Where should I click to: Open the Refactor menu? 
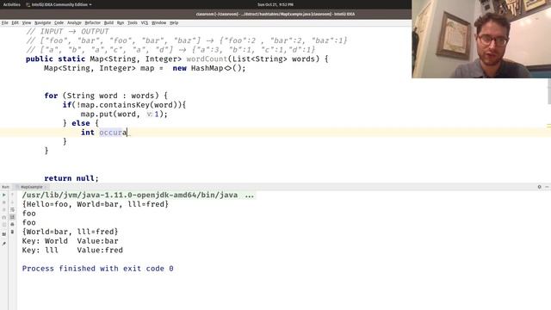point(93,23)
